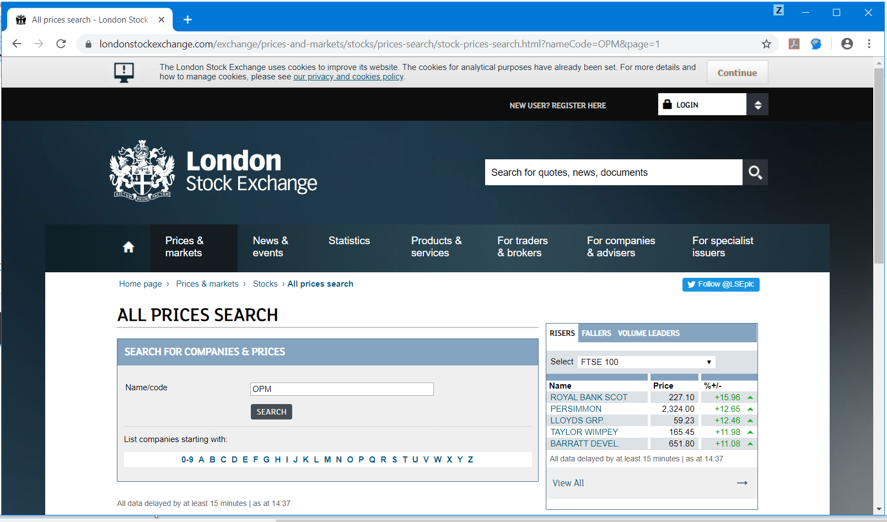This screenshot has width=887, height=522.
Task: Select the Risers tab
Action: 562,333
